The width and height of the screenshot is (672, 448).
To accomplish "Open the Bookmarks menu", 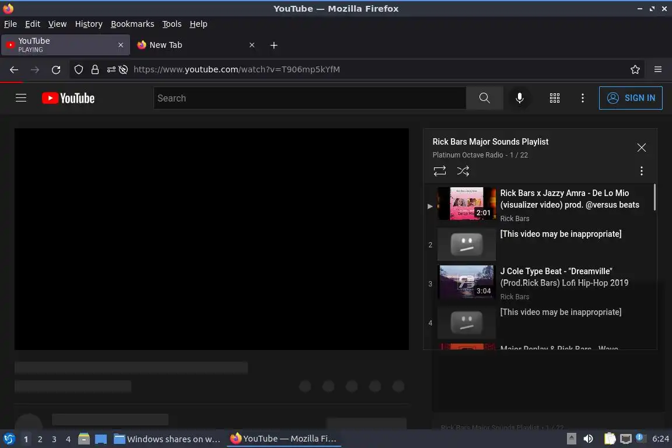I will tap(132, 24).
